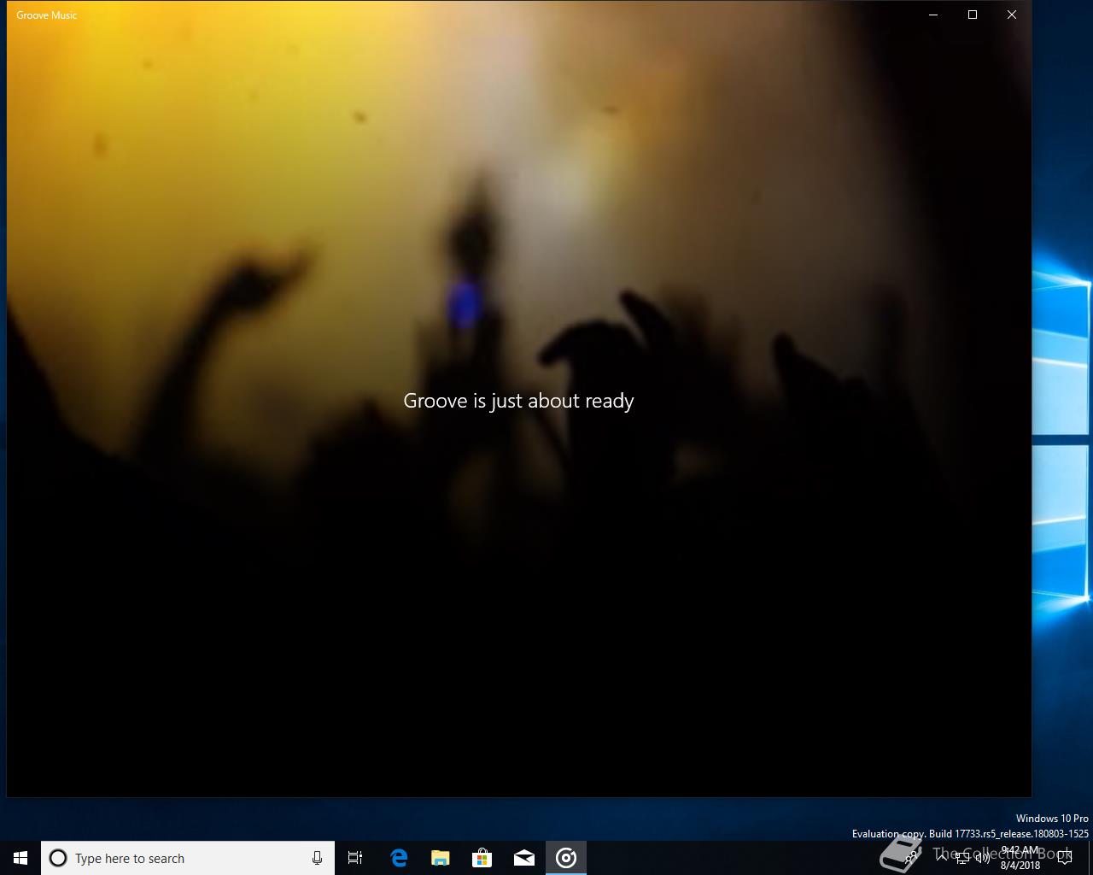Click the 'Groove is just about ready' text
This screenshot has height=875, width=1093.
click(518, 401)
